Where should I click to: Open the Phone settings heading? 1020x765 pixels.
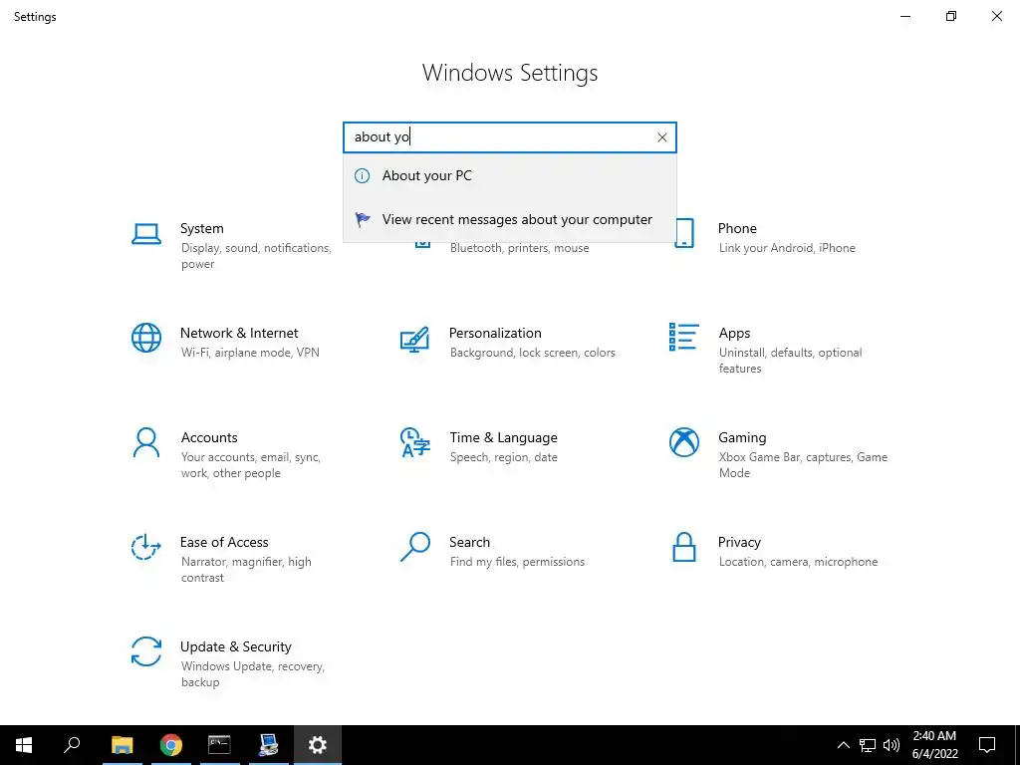coord(737,228)
